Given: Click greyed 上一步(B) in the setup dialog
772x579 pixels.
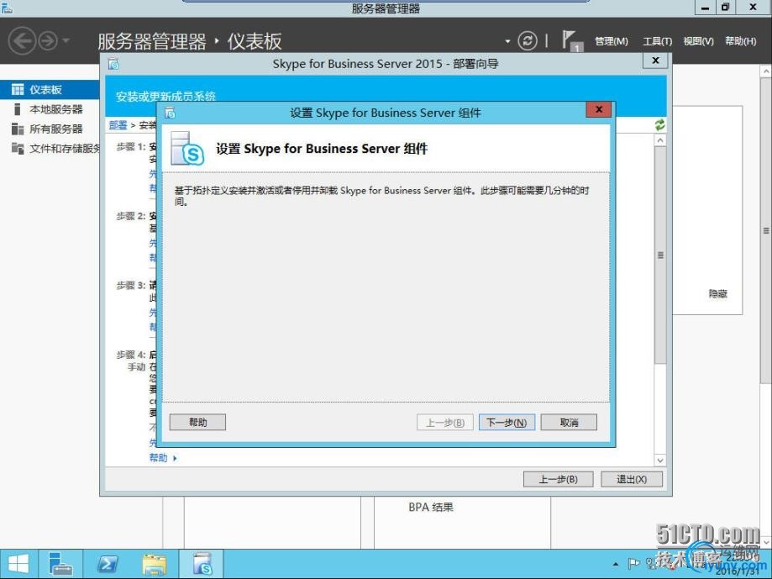Looking at the screenshot, I should click(x=445, y=423).
